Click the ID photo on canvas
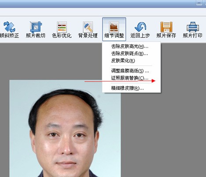Image resolution: width=206 pixels, height=177 pixels. tap(65, 129)
